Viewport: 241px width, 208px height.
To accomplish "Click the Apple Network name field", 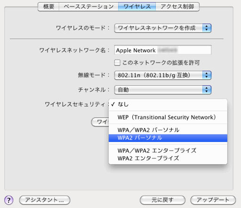I will (x=163, y=50).
